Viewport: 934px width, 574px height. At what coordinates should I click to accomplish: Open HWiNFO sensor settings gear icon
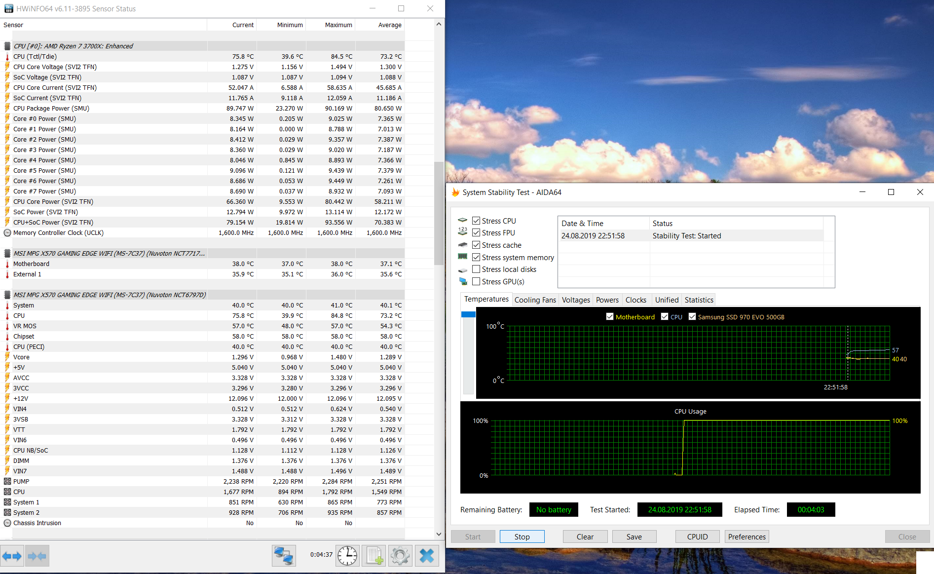coord(400,556)
